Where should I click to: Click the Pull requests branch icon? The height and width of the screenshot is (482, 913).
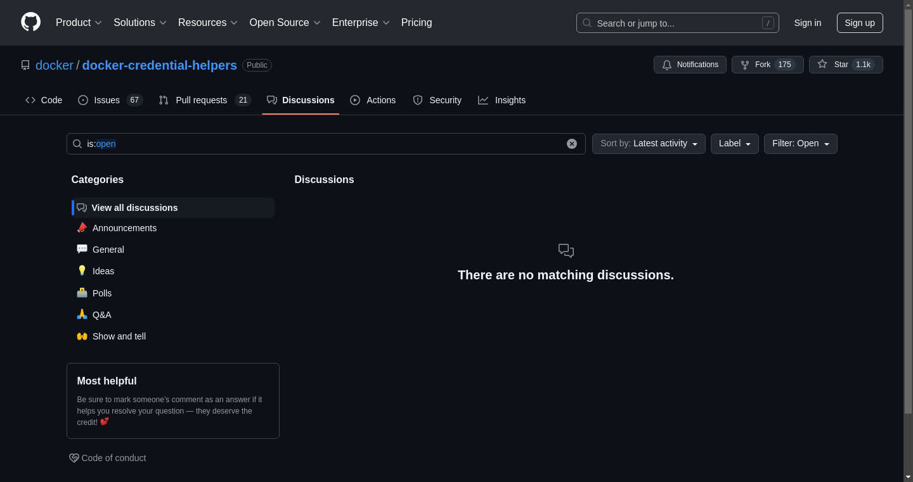coord(164,100)
